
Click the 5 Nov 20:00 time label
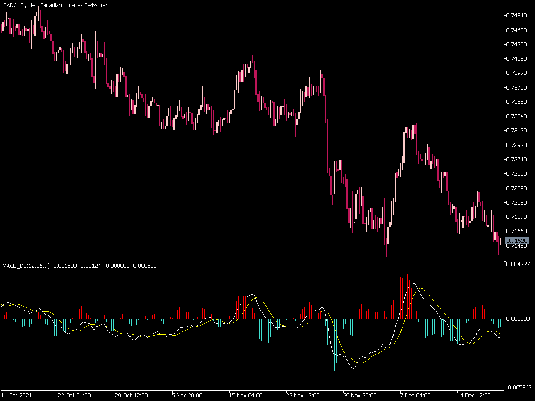[187, 395]
